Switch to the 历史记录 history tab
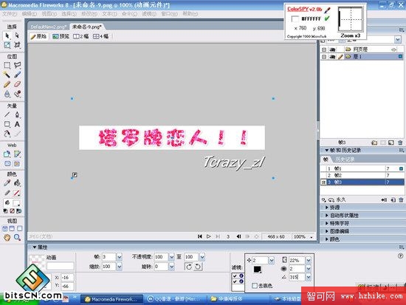The height and width of the screenshot is (305, 406). point(345,159)
